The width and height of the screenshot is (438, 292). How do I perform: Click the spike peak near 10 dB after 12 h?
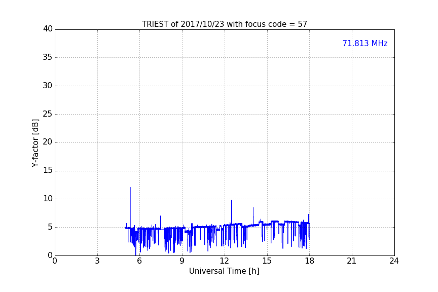(x=231, y=200)
